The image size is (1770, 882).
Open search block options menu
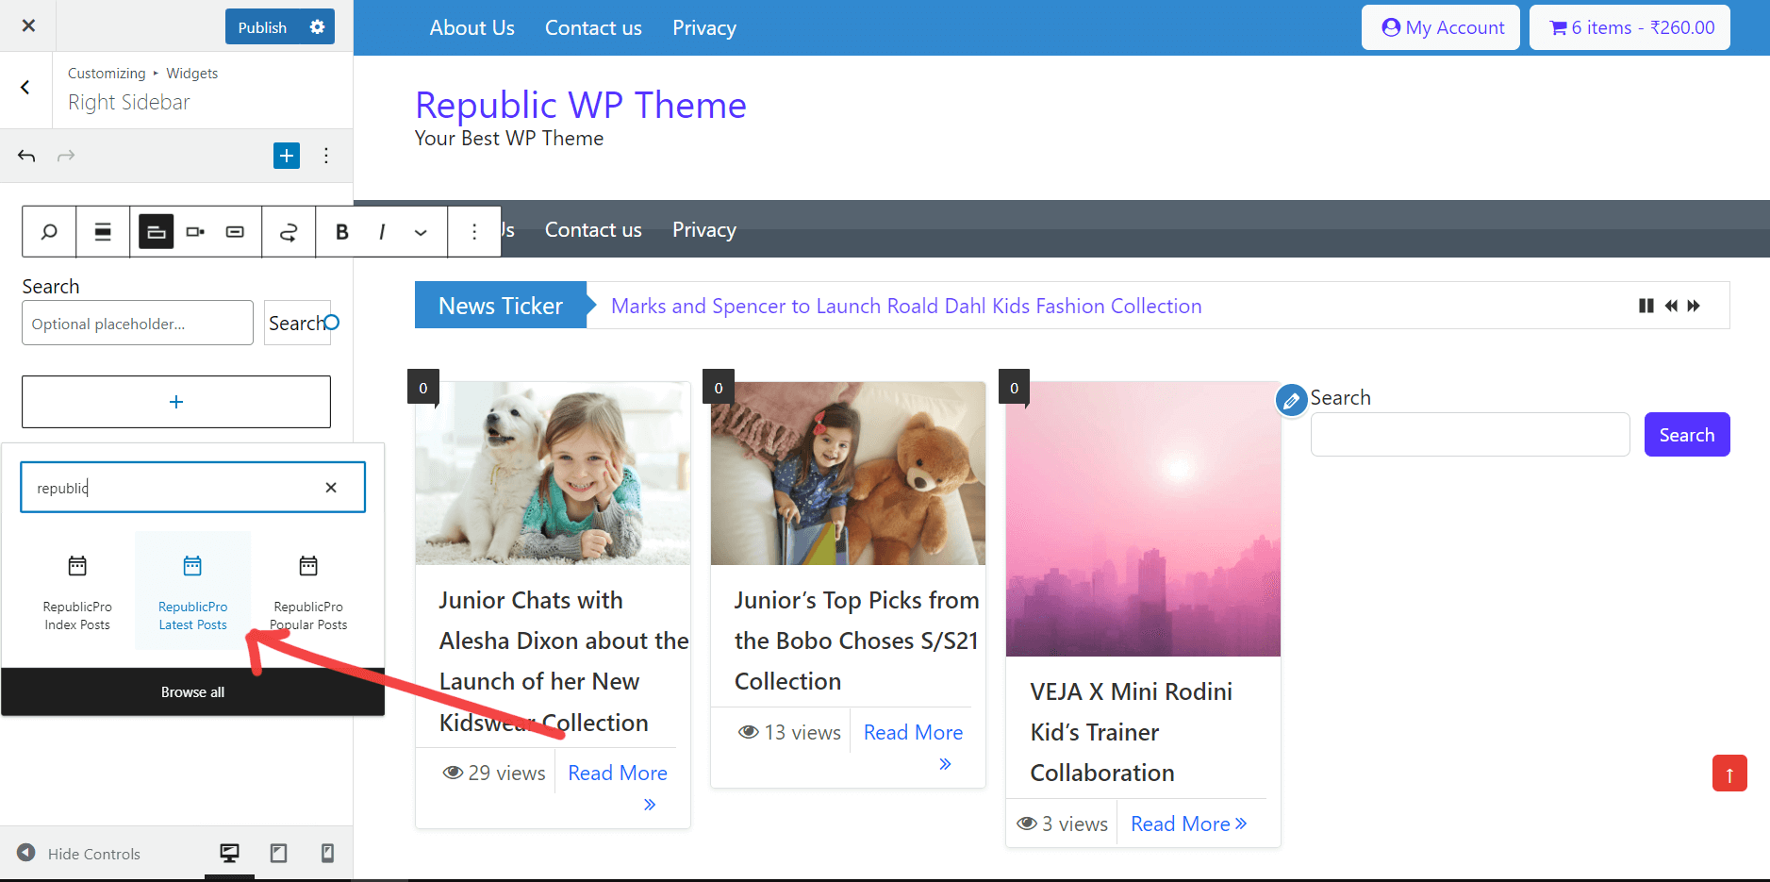tap(474, 232)
